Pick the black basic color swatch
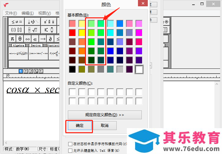The width and height of the screenshot is (222, 154). (72, 69)
